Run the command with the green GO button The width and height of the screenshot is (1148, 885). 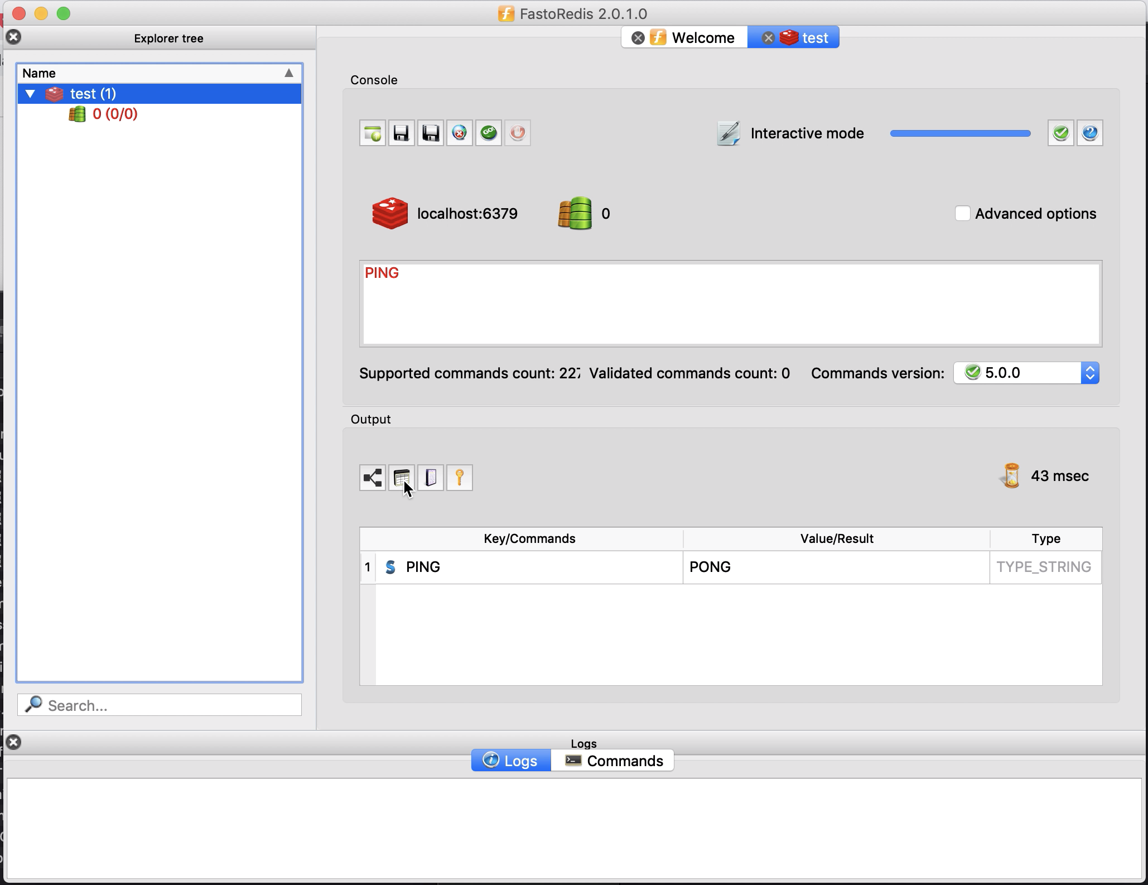(489, 133)
